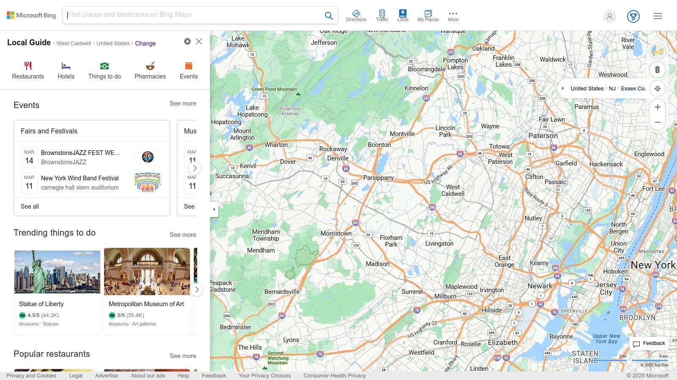This screenshot has height=380, width=677.
Task: Open Privacy and Cookies link
Action: (31, 376)
